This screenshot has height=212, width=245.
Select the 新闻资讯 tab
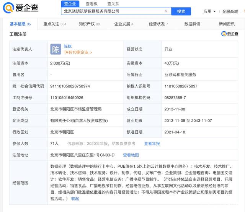pos(227,24)
